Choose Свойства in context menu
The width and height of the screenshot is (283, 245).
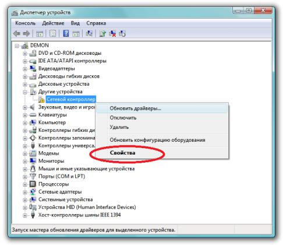pos(162,153)
